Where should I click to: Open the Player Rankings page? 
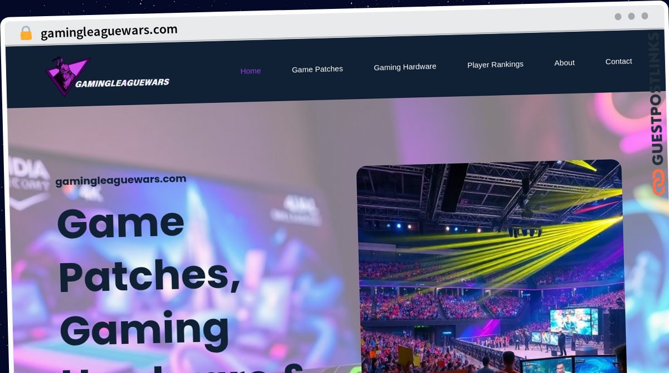point(495,65)
